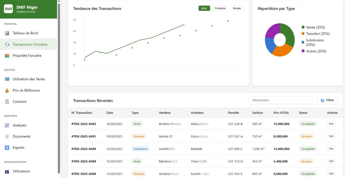Open Propriété Foncière section
Image resolution: width=345 pixels, height=178 pixels.
pos(28,56)
